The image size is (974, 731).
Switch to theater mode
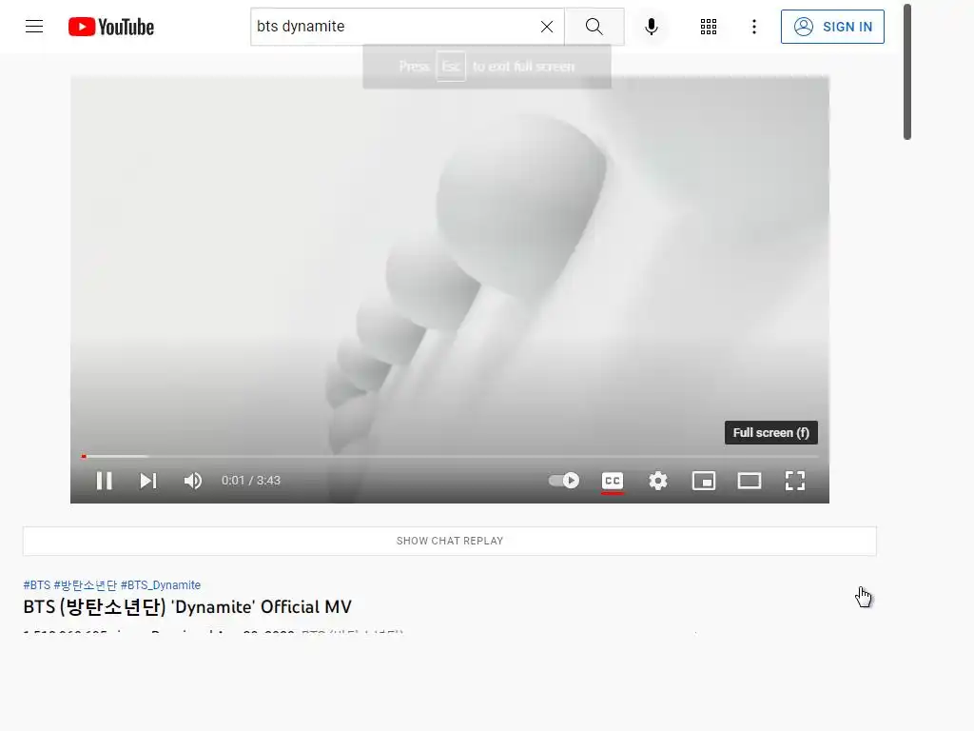coord(750,481)
